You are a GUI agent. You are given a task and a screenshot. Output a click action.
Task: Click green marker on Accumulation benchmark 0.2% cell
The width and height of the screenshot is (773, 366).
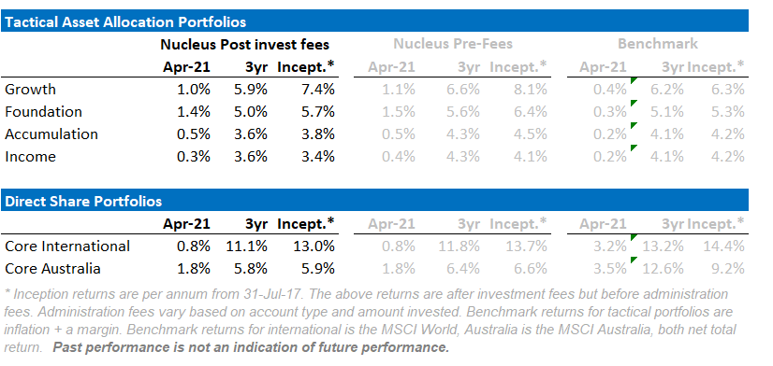click(634, 125)
